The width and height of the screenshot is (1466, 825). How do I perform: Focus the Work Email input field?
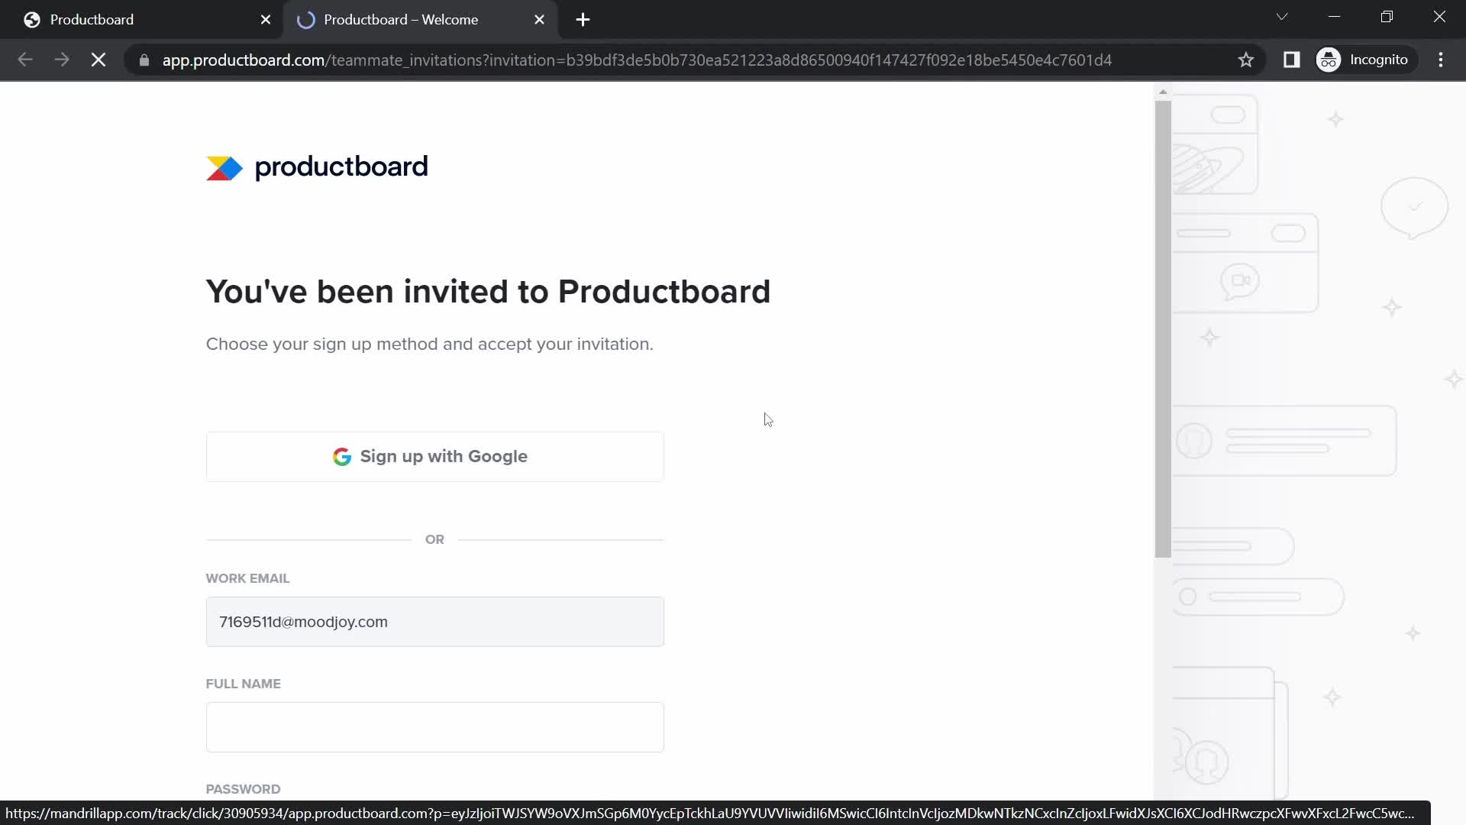coord(434,622)
